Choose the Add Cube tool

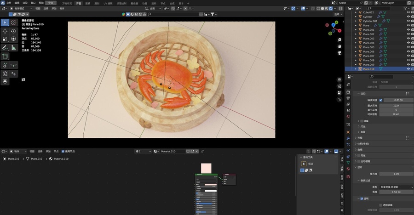click(x=5, y=56)
